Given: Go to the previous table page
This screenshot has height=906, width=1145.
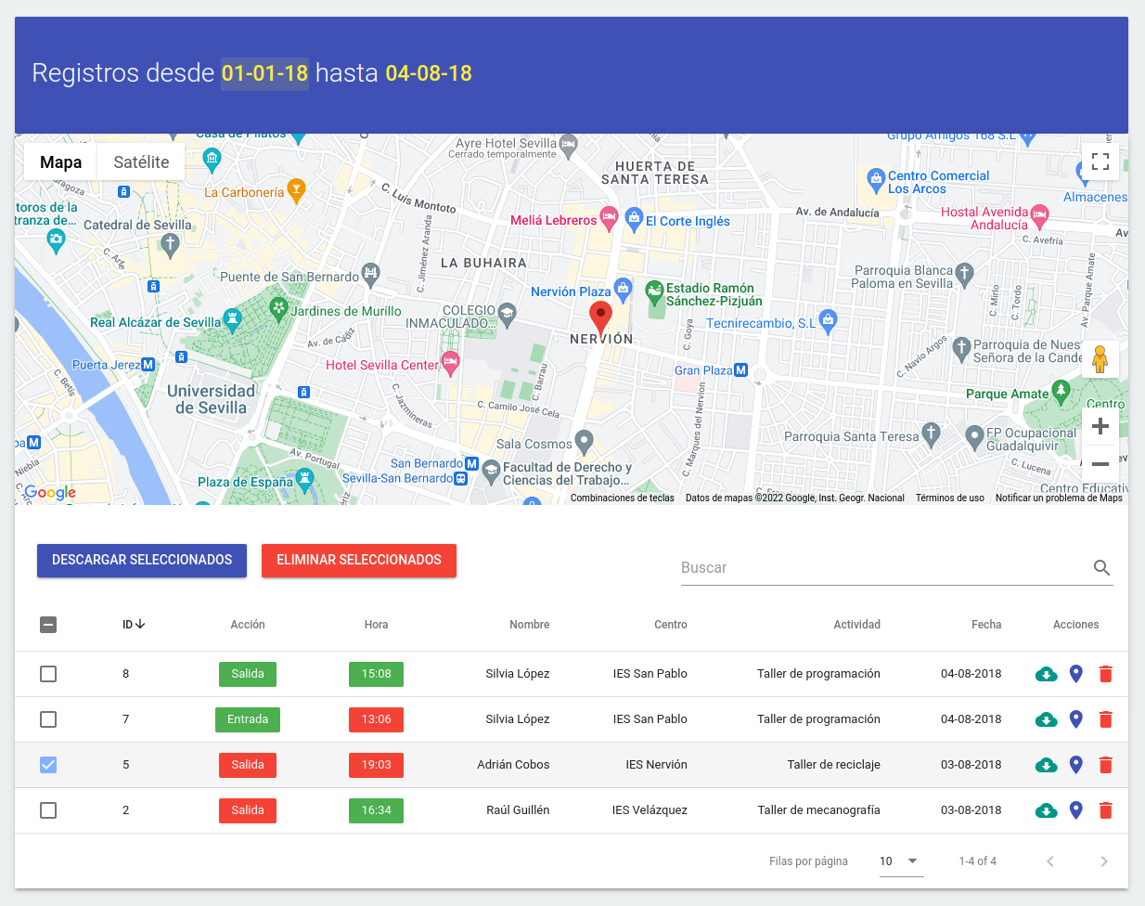Looking at the screenshot, I should pyautogui.click(x=1050, y=861).
